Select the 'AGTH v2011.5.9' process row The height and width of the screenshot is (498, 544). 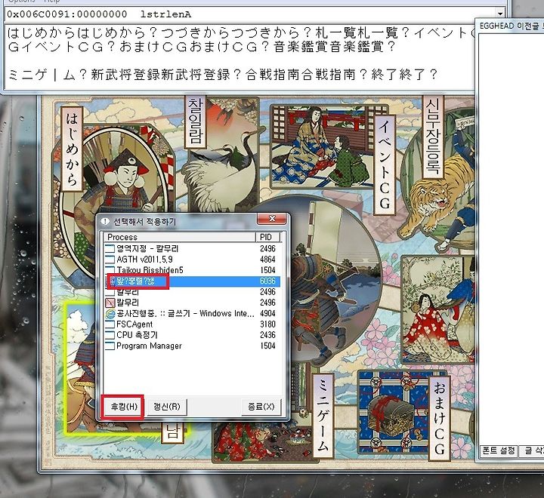point(192,260)
